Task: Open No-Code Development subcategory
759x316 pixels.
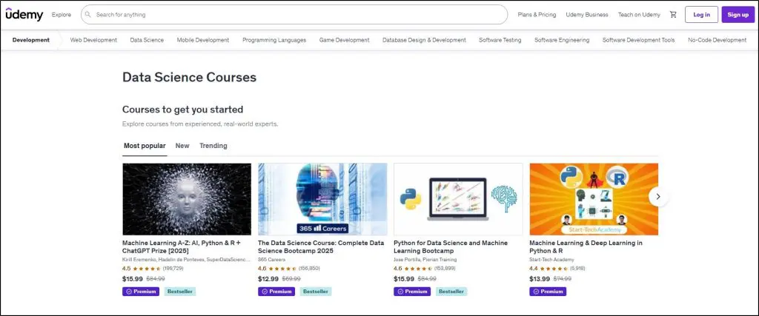Action: tap(717, 40)
